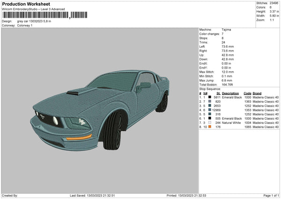Click the Printed timestamp "13/03/2023 21:32:53"
Screen dimensions: 281x199
point(192,196)
